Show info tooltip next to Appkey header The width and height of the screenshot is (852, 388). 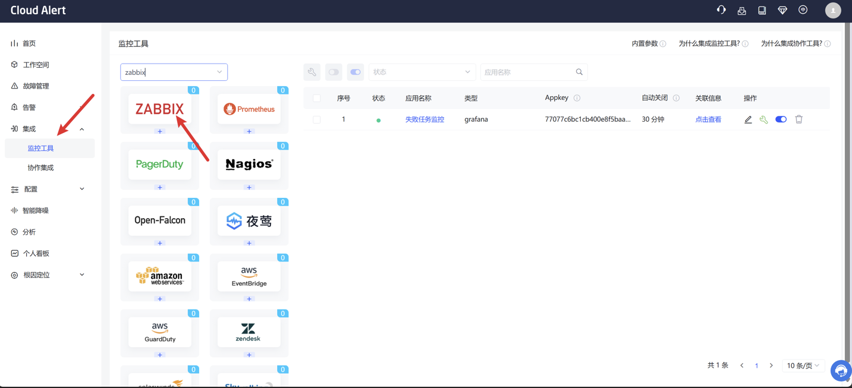click(x=577, y=98)
